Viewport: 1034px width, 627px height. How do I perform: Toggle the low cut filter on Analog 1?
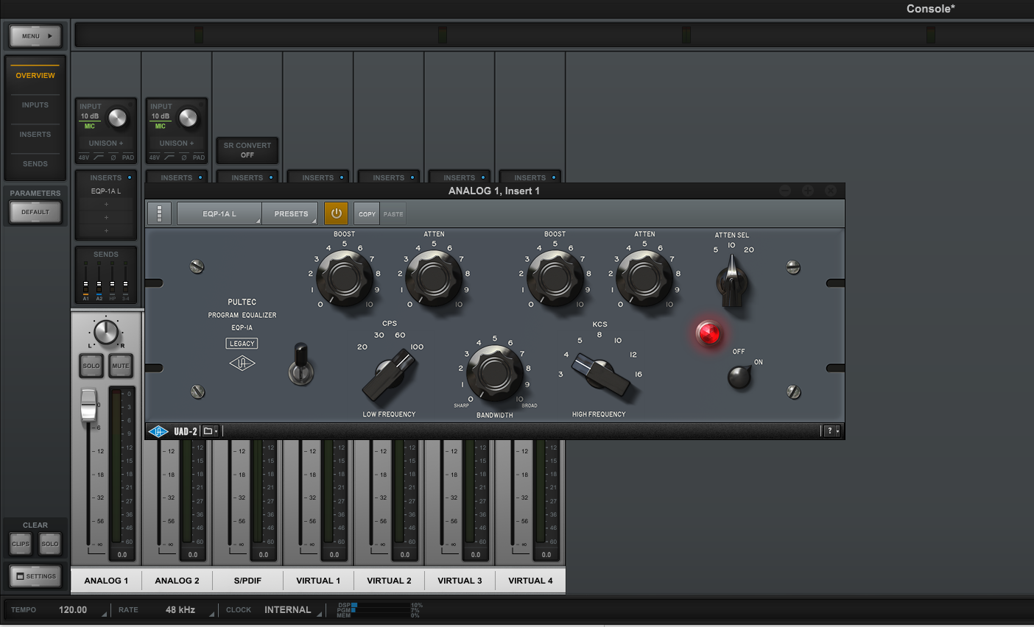coord(99,157)
